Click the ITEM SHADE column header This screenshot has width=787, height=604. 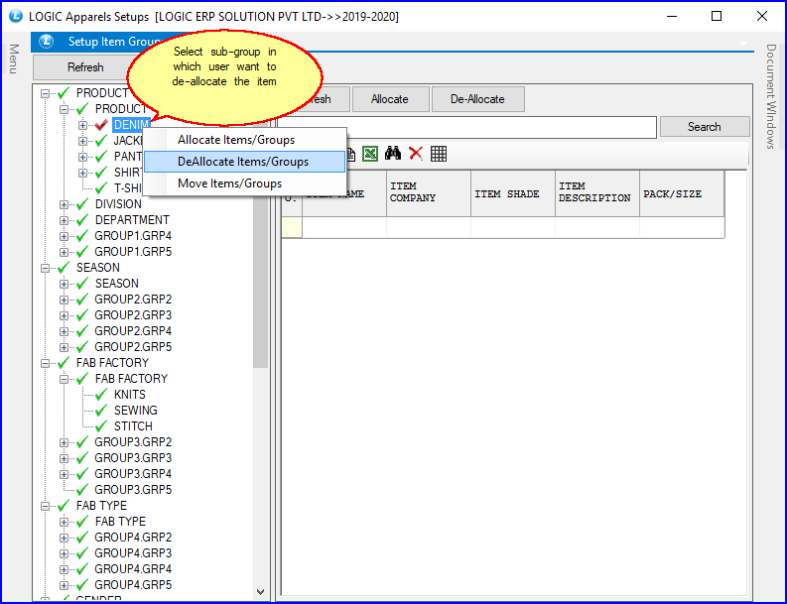click(x=512, y=193)
